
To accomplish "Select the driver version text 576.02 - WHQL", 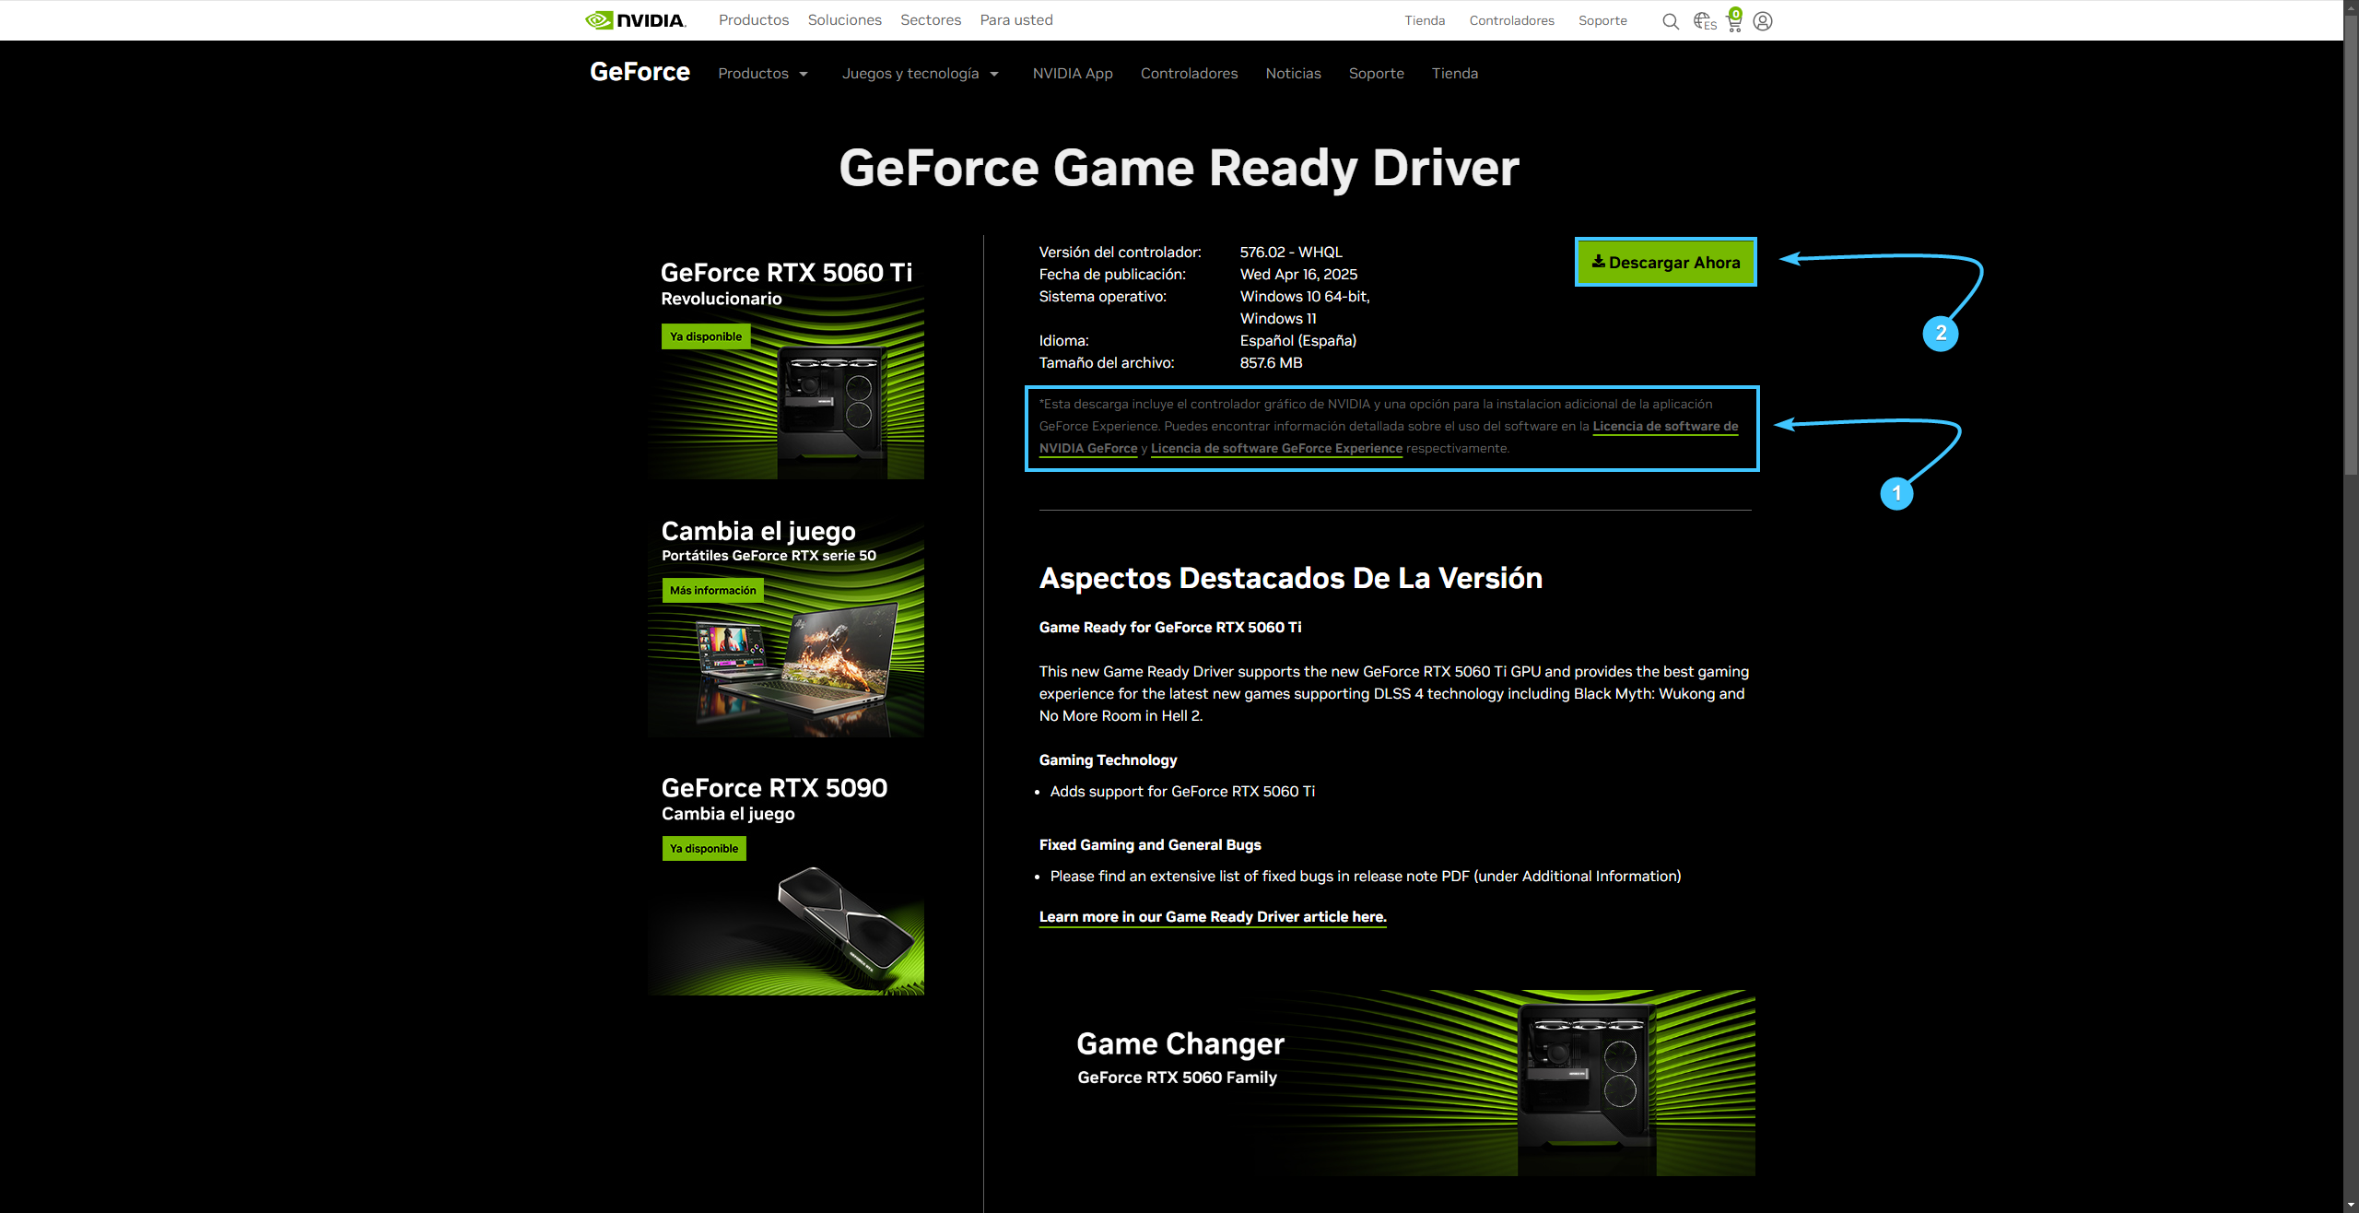I will click(1291, 253).
